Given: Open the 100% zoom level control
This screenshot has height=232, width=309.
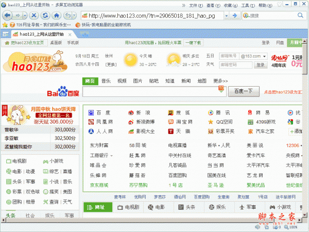Looking at the screenshot, I should coord(291,227).
